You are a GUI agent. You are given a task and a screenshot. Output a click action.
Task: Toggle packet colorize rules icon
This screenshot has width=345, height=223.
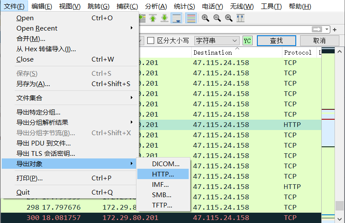(191, 18)
